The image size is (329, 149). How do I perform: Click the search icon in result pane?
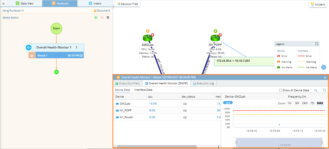point(316,90)
